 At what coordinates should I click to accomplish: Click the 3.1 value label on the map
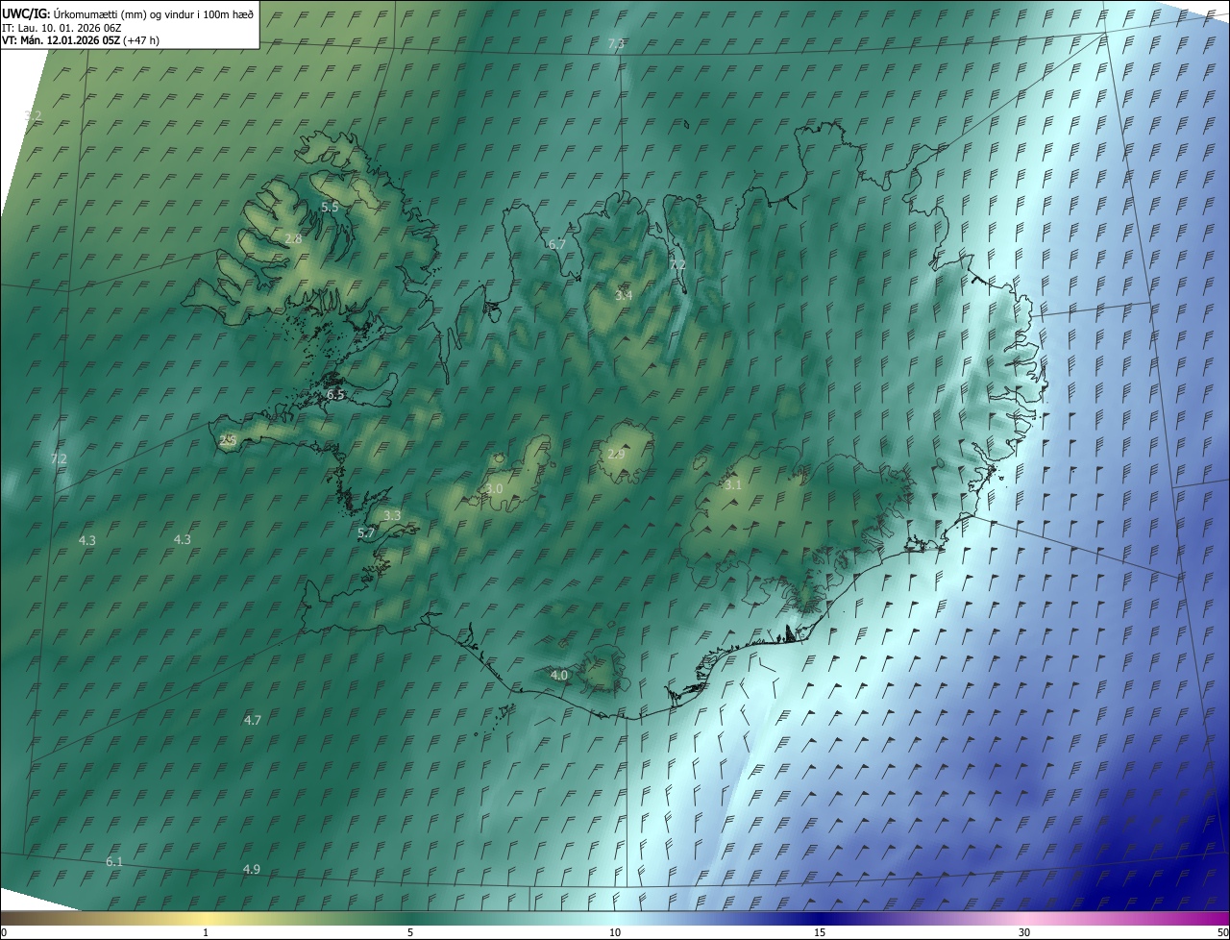pyautogui.click(x=733, y=484)
